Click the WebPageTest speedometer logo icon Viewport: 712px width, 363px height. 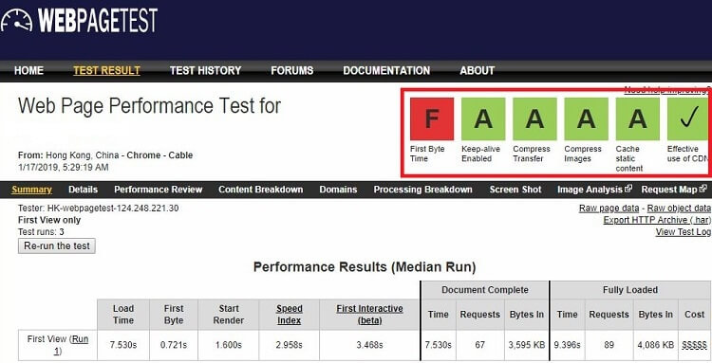(x=16, y=21)
